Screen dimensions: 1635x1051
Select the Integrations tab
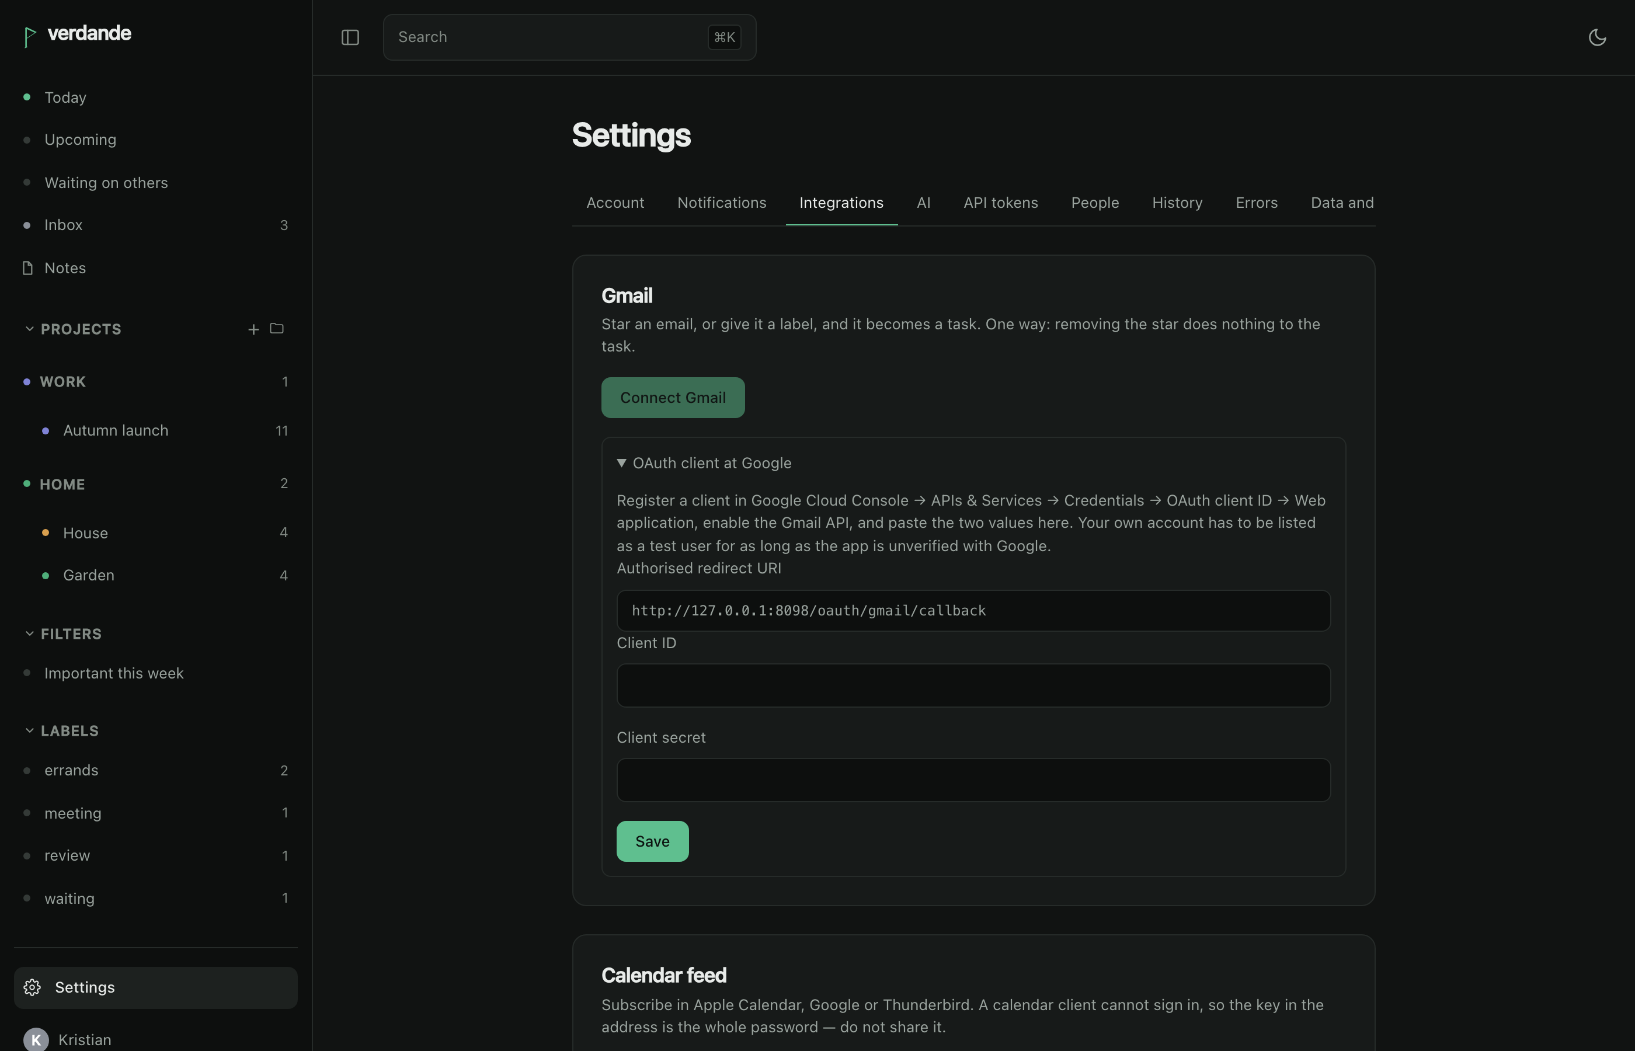tap(841, 203)
